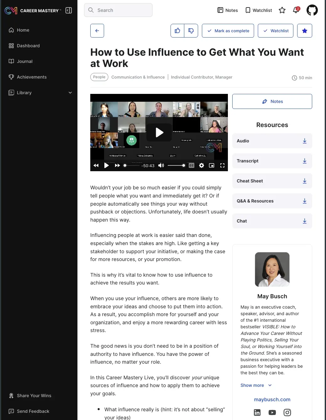Enter fullscreen video mode
Image resolution: width=326 pixels, height=420 pixels.
coord(222,165)
